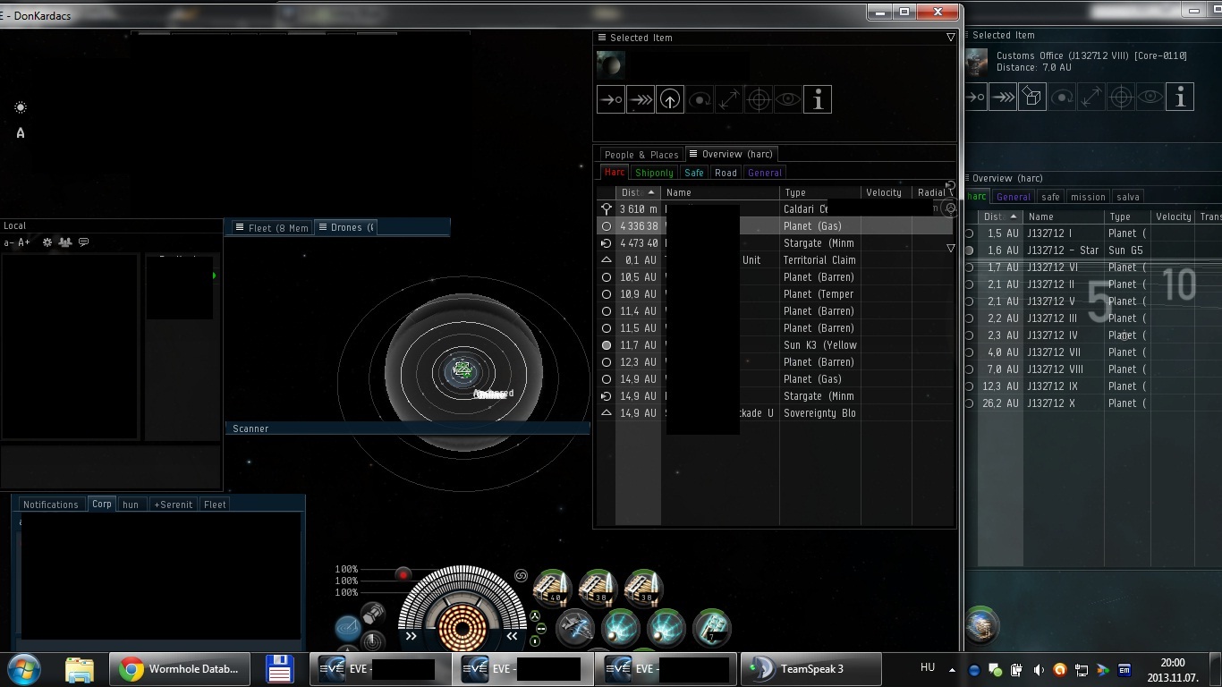
Task: Toggle the three-pronged HUD option button
Action: click(x=535, y=615)
